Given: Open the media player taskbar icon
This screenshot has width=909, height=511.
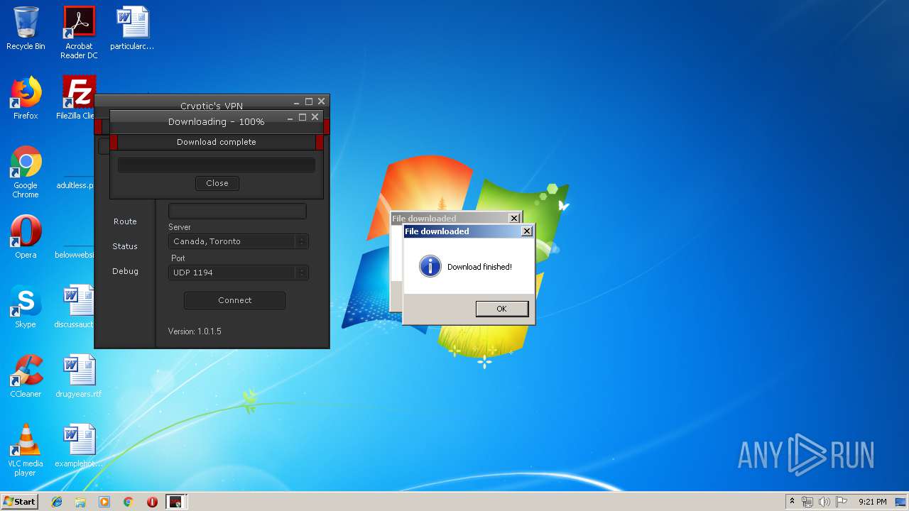Looking at the screenshot, I should point(104,502).
